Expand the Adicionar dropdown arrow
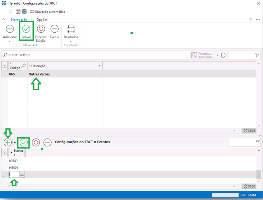This screenshot has height=200, width=263. pos(10,41)
